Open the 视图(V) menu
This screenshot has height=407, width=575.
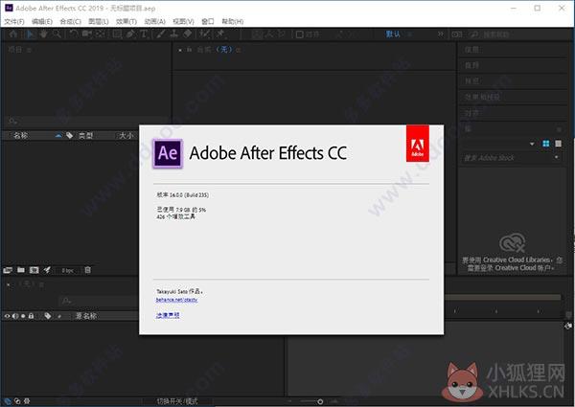click(183, 22)
